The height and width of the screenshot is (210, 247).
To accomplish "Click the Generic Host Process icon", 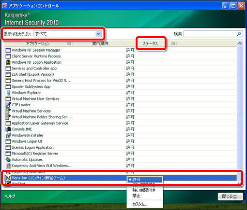I will tap(8, 81).
